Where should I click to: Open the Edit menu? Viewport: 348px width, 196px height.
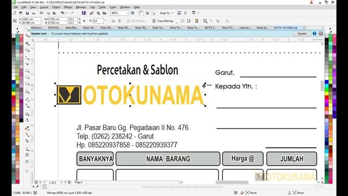coord(24,7)
